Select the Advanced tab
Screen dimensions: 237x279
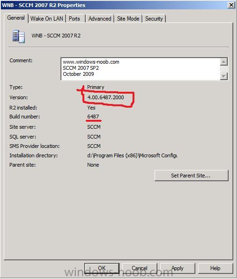click(100, 19)
